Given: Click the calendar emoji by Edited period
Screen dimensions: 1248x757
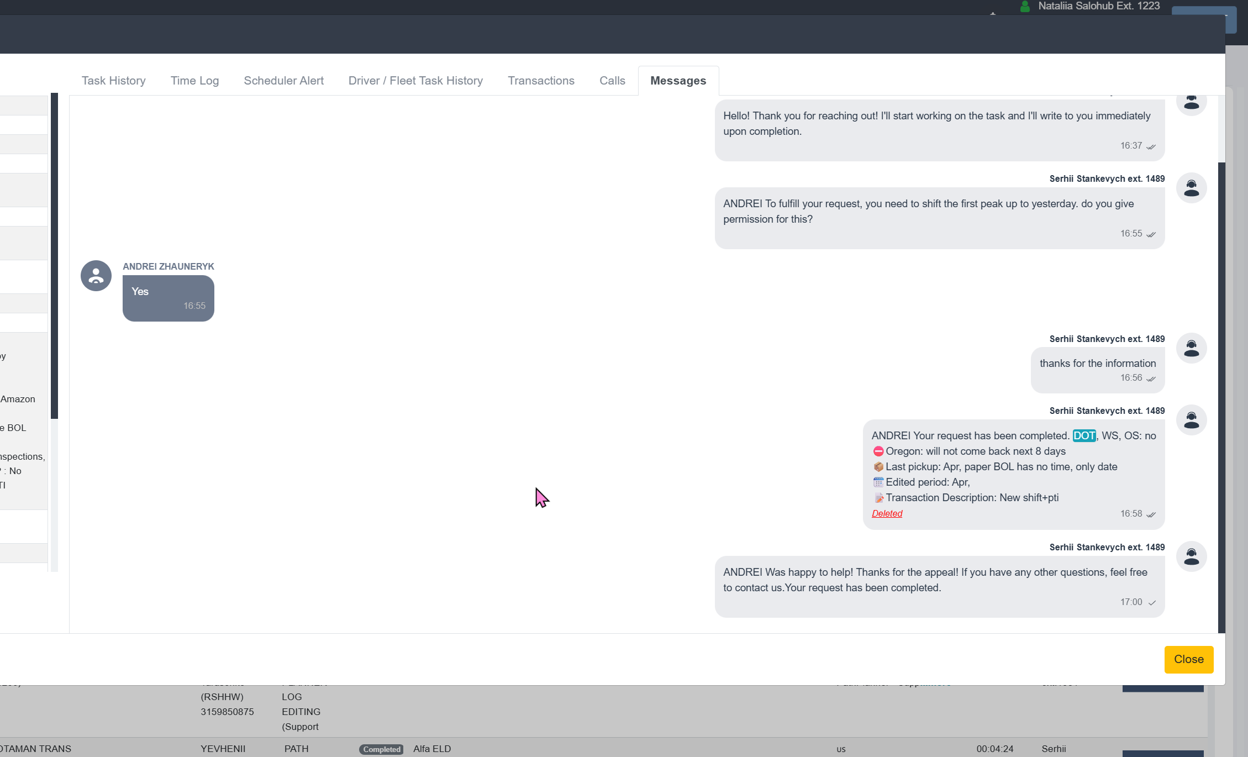Looking at the screenshot, I should pyautogui.click(x=878, y=482).
